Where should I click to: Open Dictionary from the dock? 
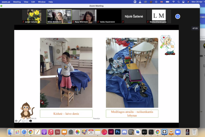(57, 132)
